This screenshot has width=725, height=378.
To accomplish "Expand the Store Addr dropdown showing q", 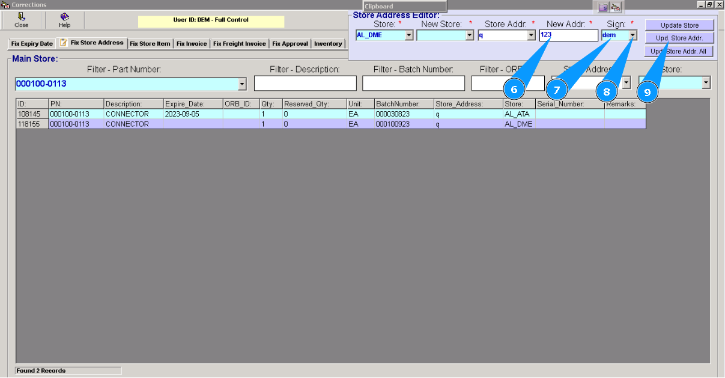I will click(x=531, y=35).
